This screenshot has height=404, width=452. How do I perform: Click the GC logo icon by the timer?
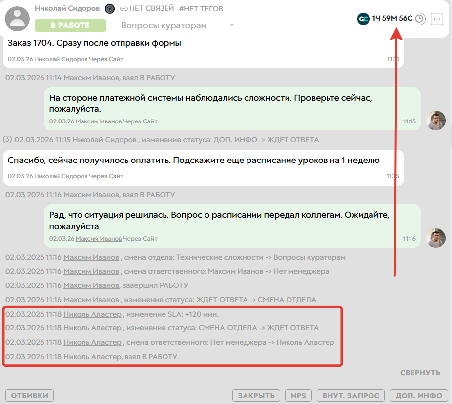pos(363,19)
